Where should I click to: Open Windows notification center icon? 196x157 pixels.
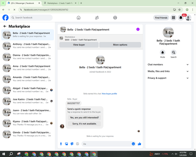coord(191,154)
